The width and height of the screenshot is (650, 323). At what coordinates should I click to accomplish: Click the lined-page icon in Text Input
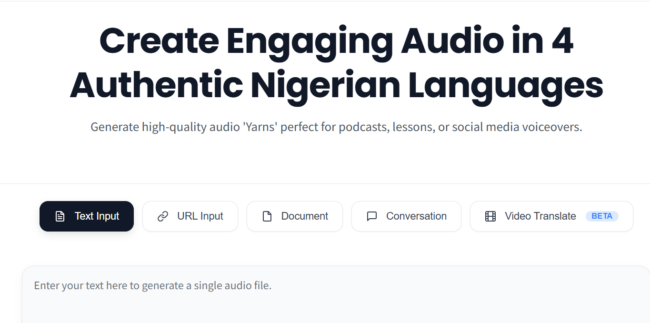60,216
